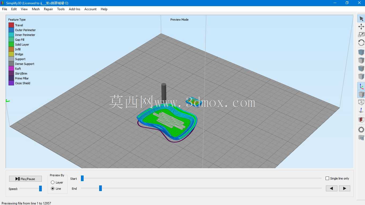365x205 pixels.
Task: Click the Prime Pillar legend label
Action: pos(22,78)
